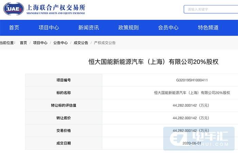This screenshot has height=154, width=238.
Task: Open the 首页 navigation menu item
Action: click(x=14, y=28)
